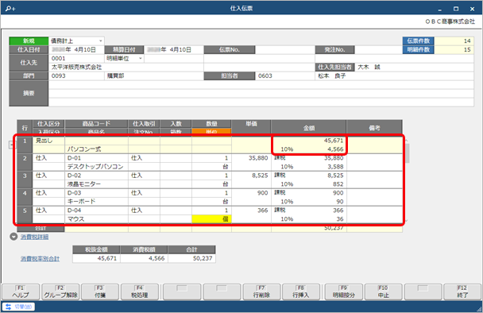This screenshot has width=483, height=313.
Task: Click the 数量 column header
Action: pos(211,124)
